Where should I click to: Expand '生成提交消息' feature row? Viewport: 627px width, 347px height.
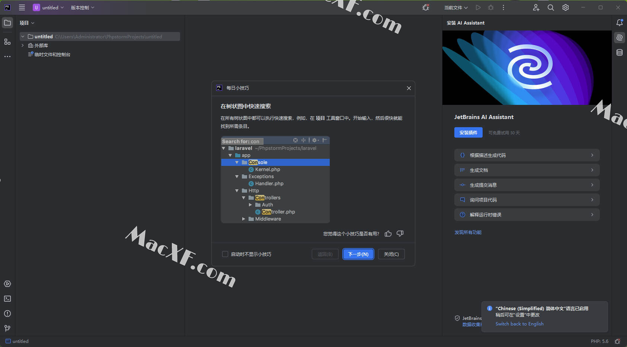click(527, 185)
